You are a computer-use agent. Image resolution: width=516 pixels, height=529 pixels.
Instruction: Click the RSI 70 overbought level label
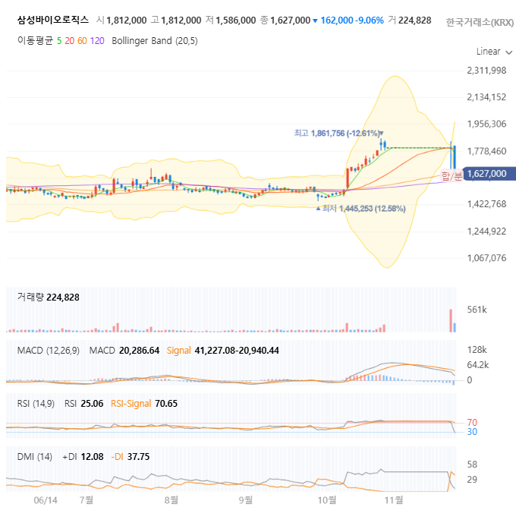pos(472,423)
